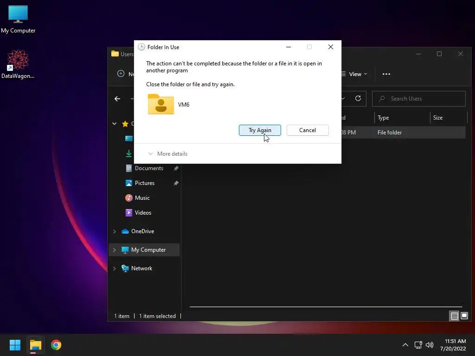The image size is (475, 356).
Task: Select OneDrive in navigation pane
Action: click(142, 231)
